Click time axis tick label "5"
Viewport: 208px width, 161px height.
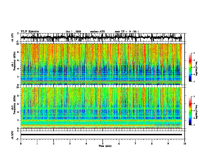tap(103, 144)
